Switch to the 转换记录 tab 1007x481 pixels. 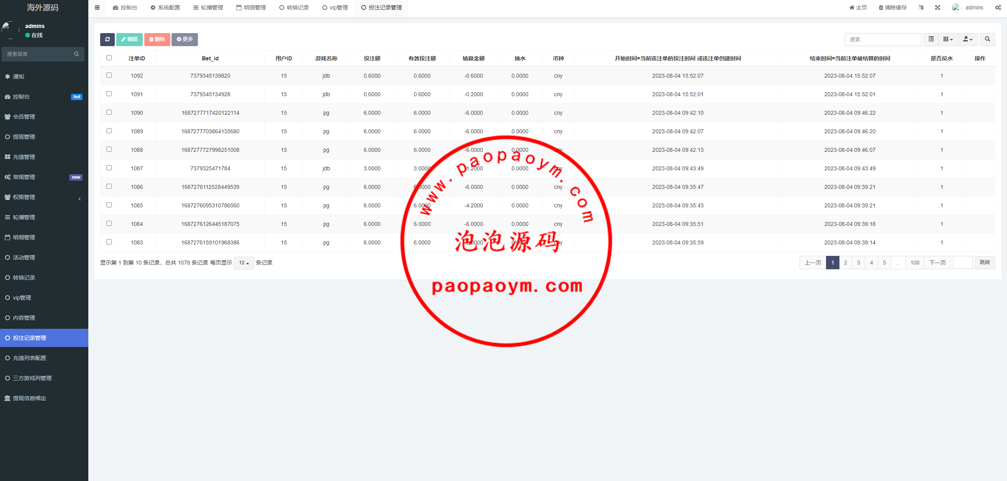(x=294, y=7)
